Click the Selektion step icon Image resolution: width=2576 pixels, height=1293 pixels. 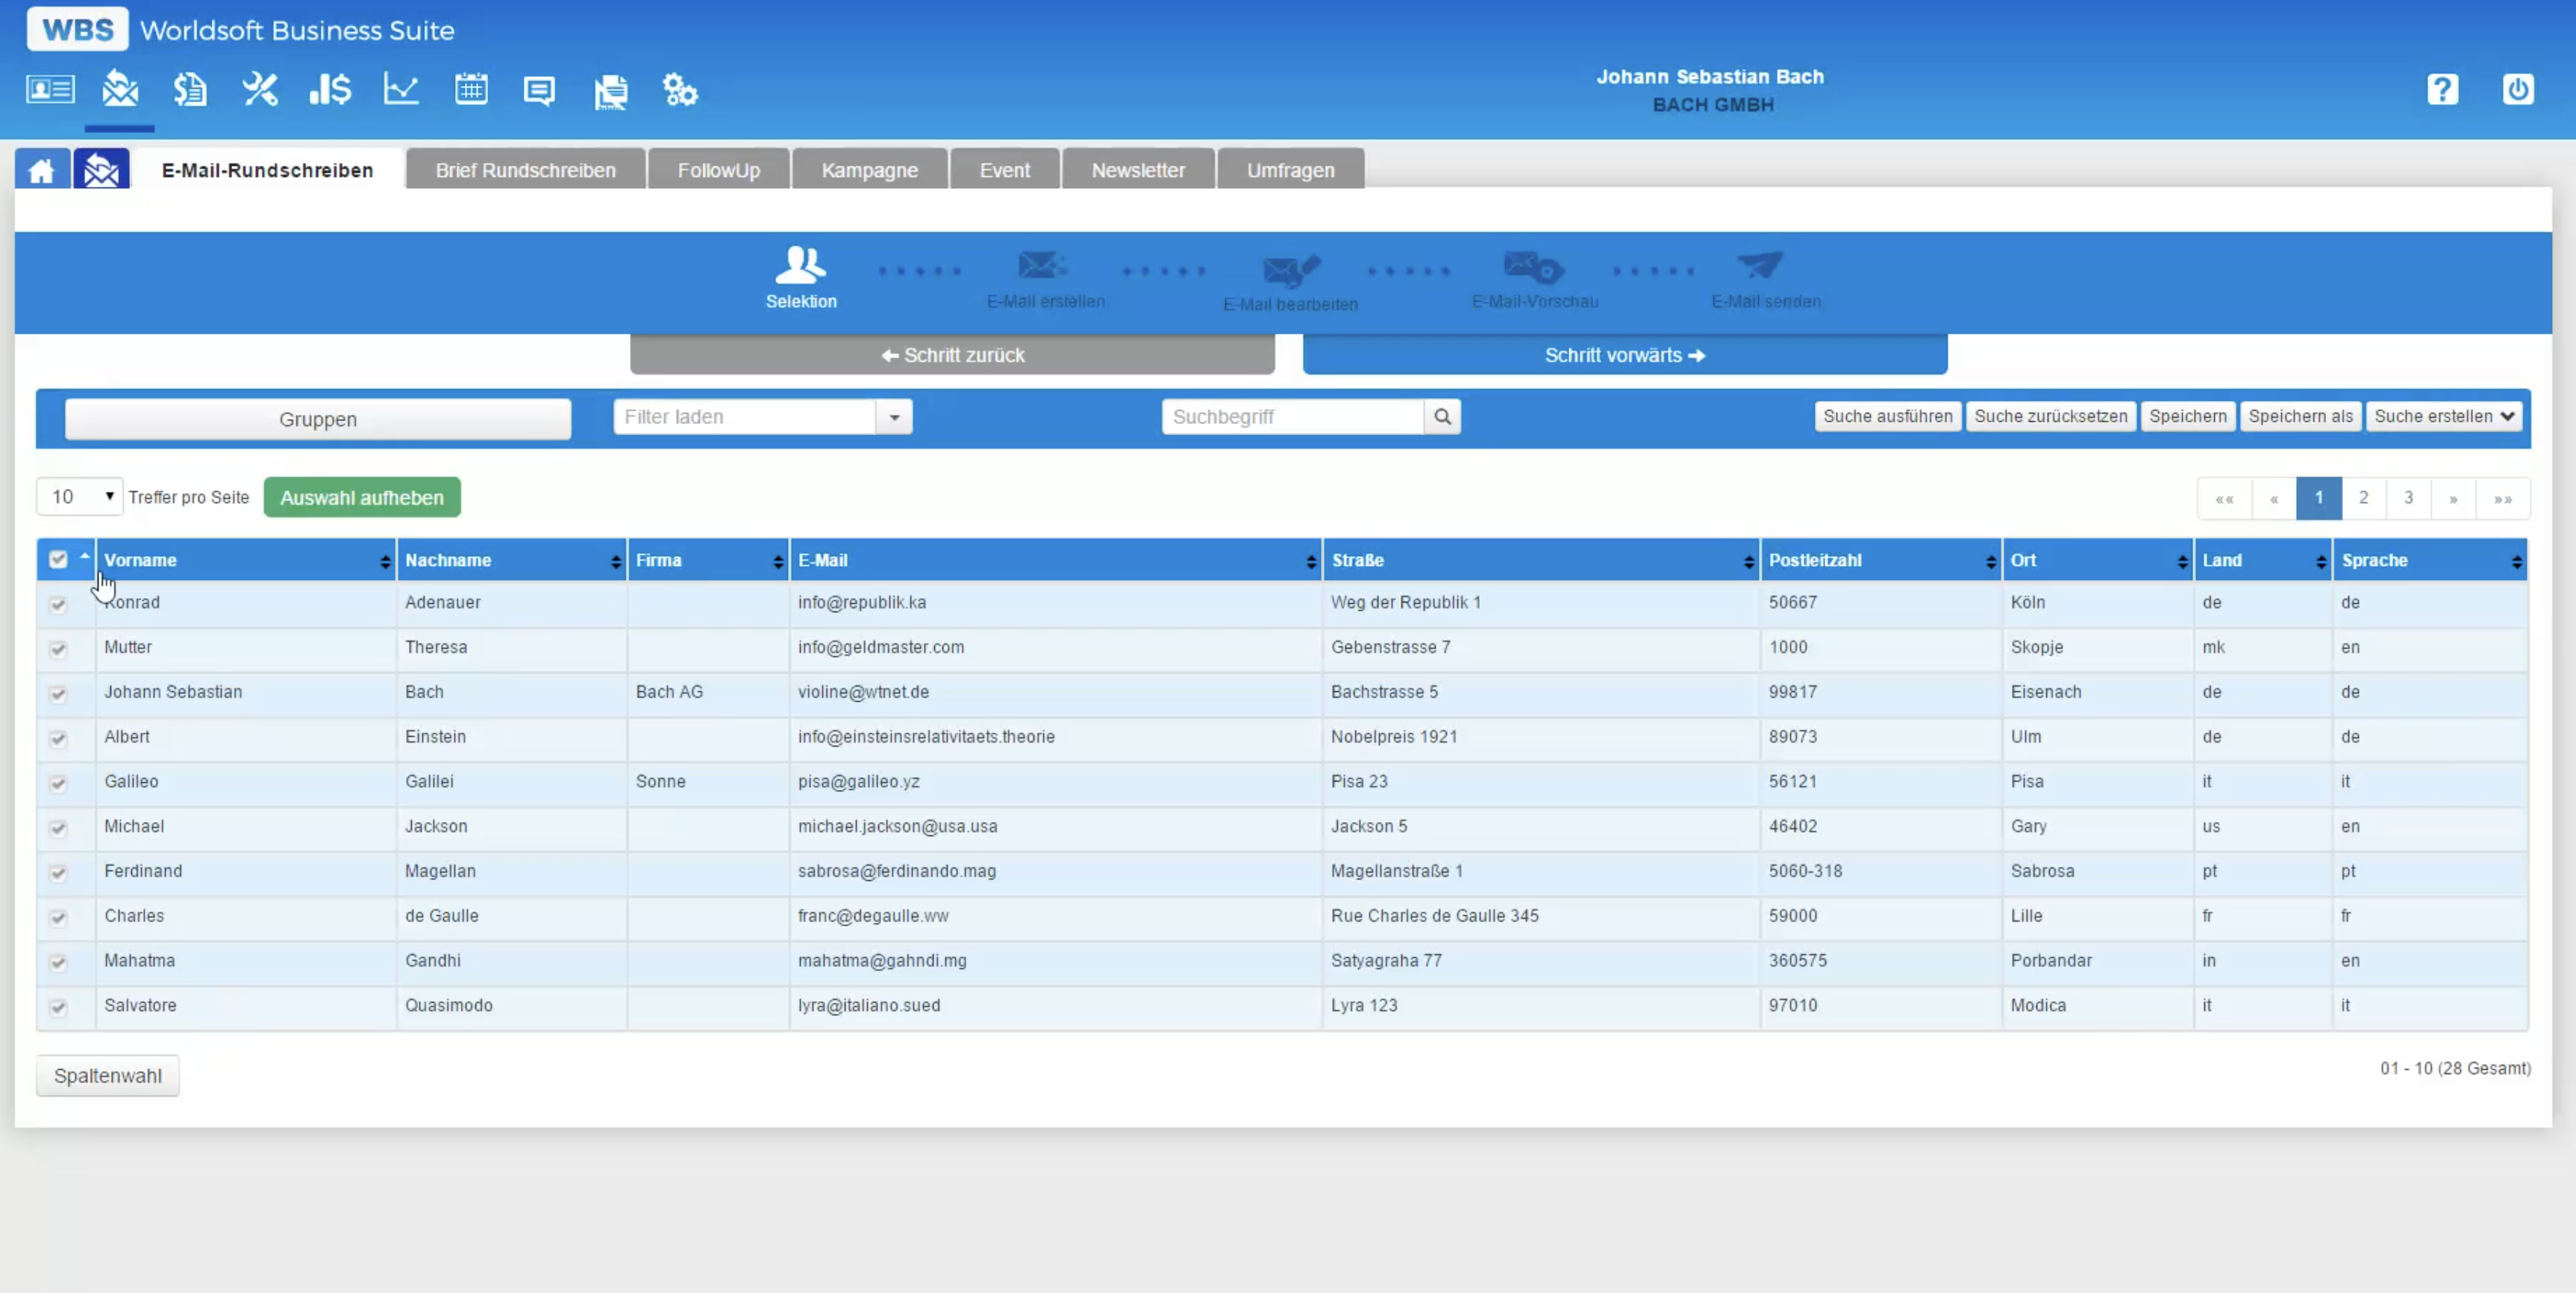coord(801,265)
